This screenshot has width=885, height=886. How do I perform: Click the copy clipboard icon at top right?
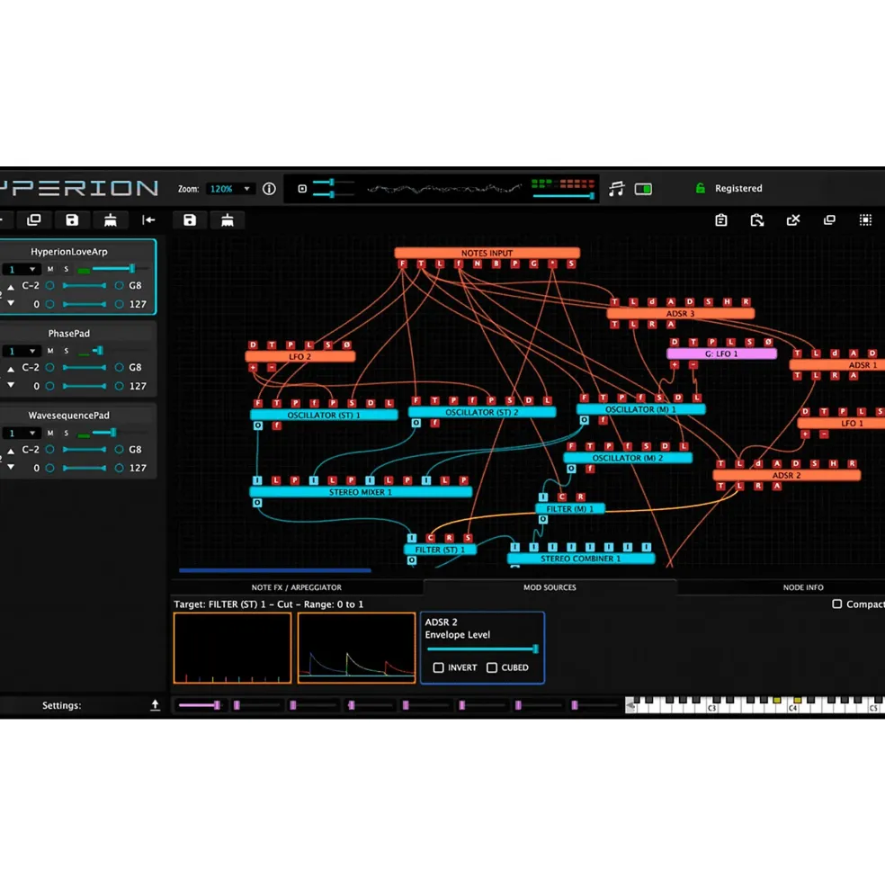pyautogui.click(x=720, y=219)
